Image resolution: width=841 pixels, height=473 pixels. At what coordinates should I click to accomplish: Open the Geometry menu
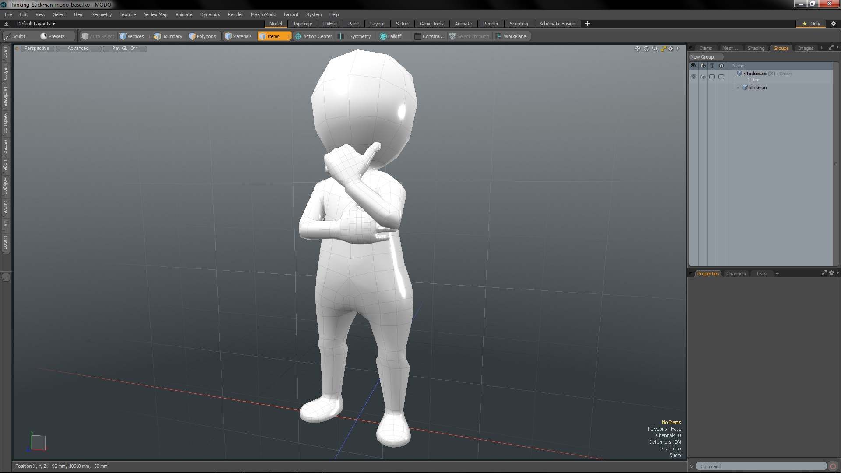[101, 14]
